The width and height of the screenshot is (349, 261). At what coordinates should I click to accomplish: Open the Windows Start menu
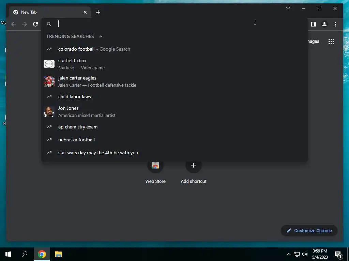click(x=8, y=254)
